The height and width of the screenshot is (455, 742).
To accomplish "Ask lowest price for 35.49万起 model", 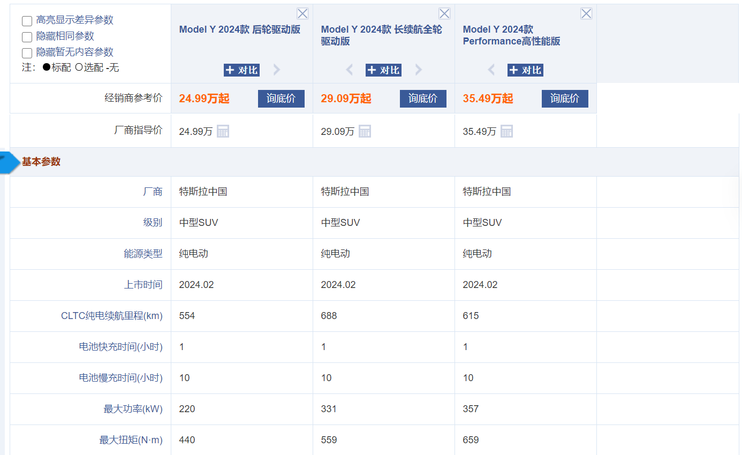I will point(565,98).
